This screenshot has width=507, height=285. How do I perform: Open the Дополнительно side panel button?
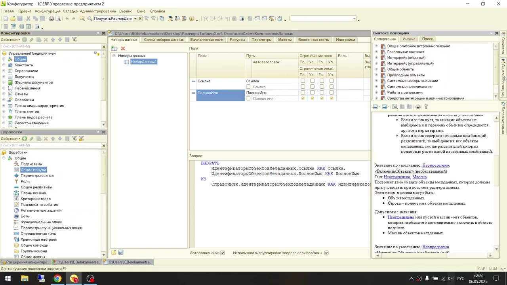(x=503, y=118)
